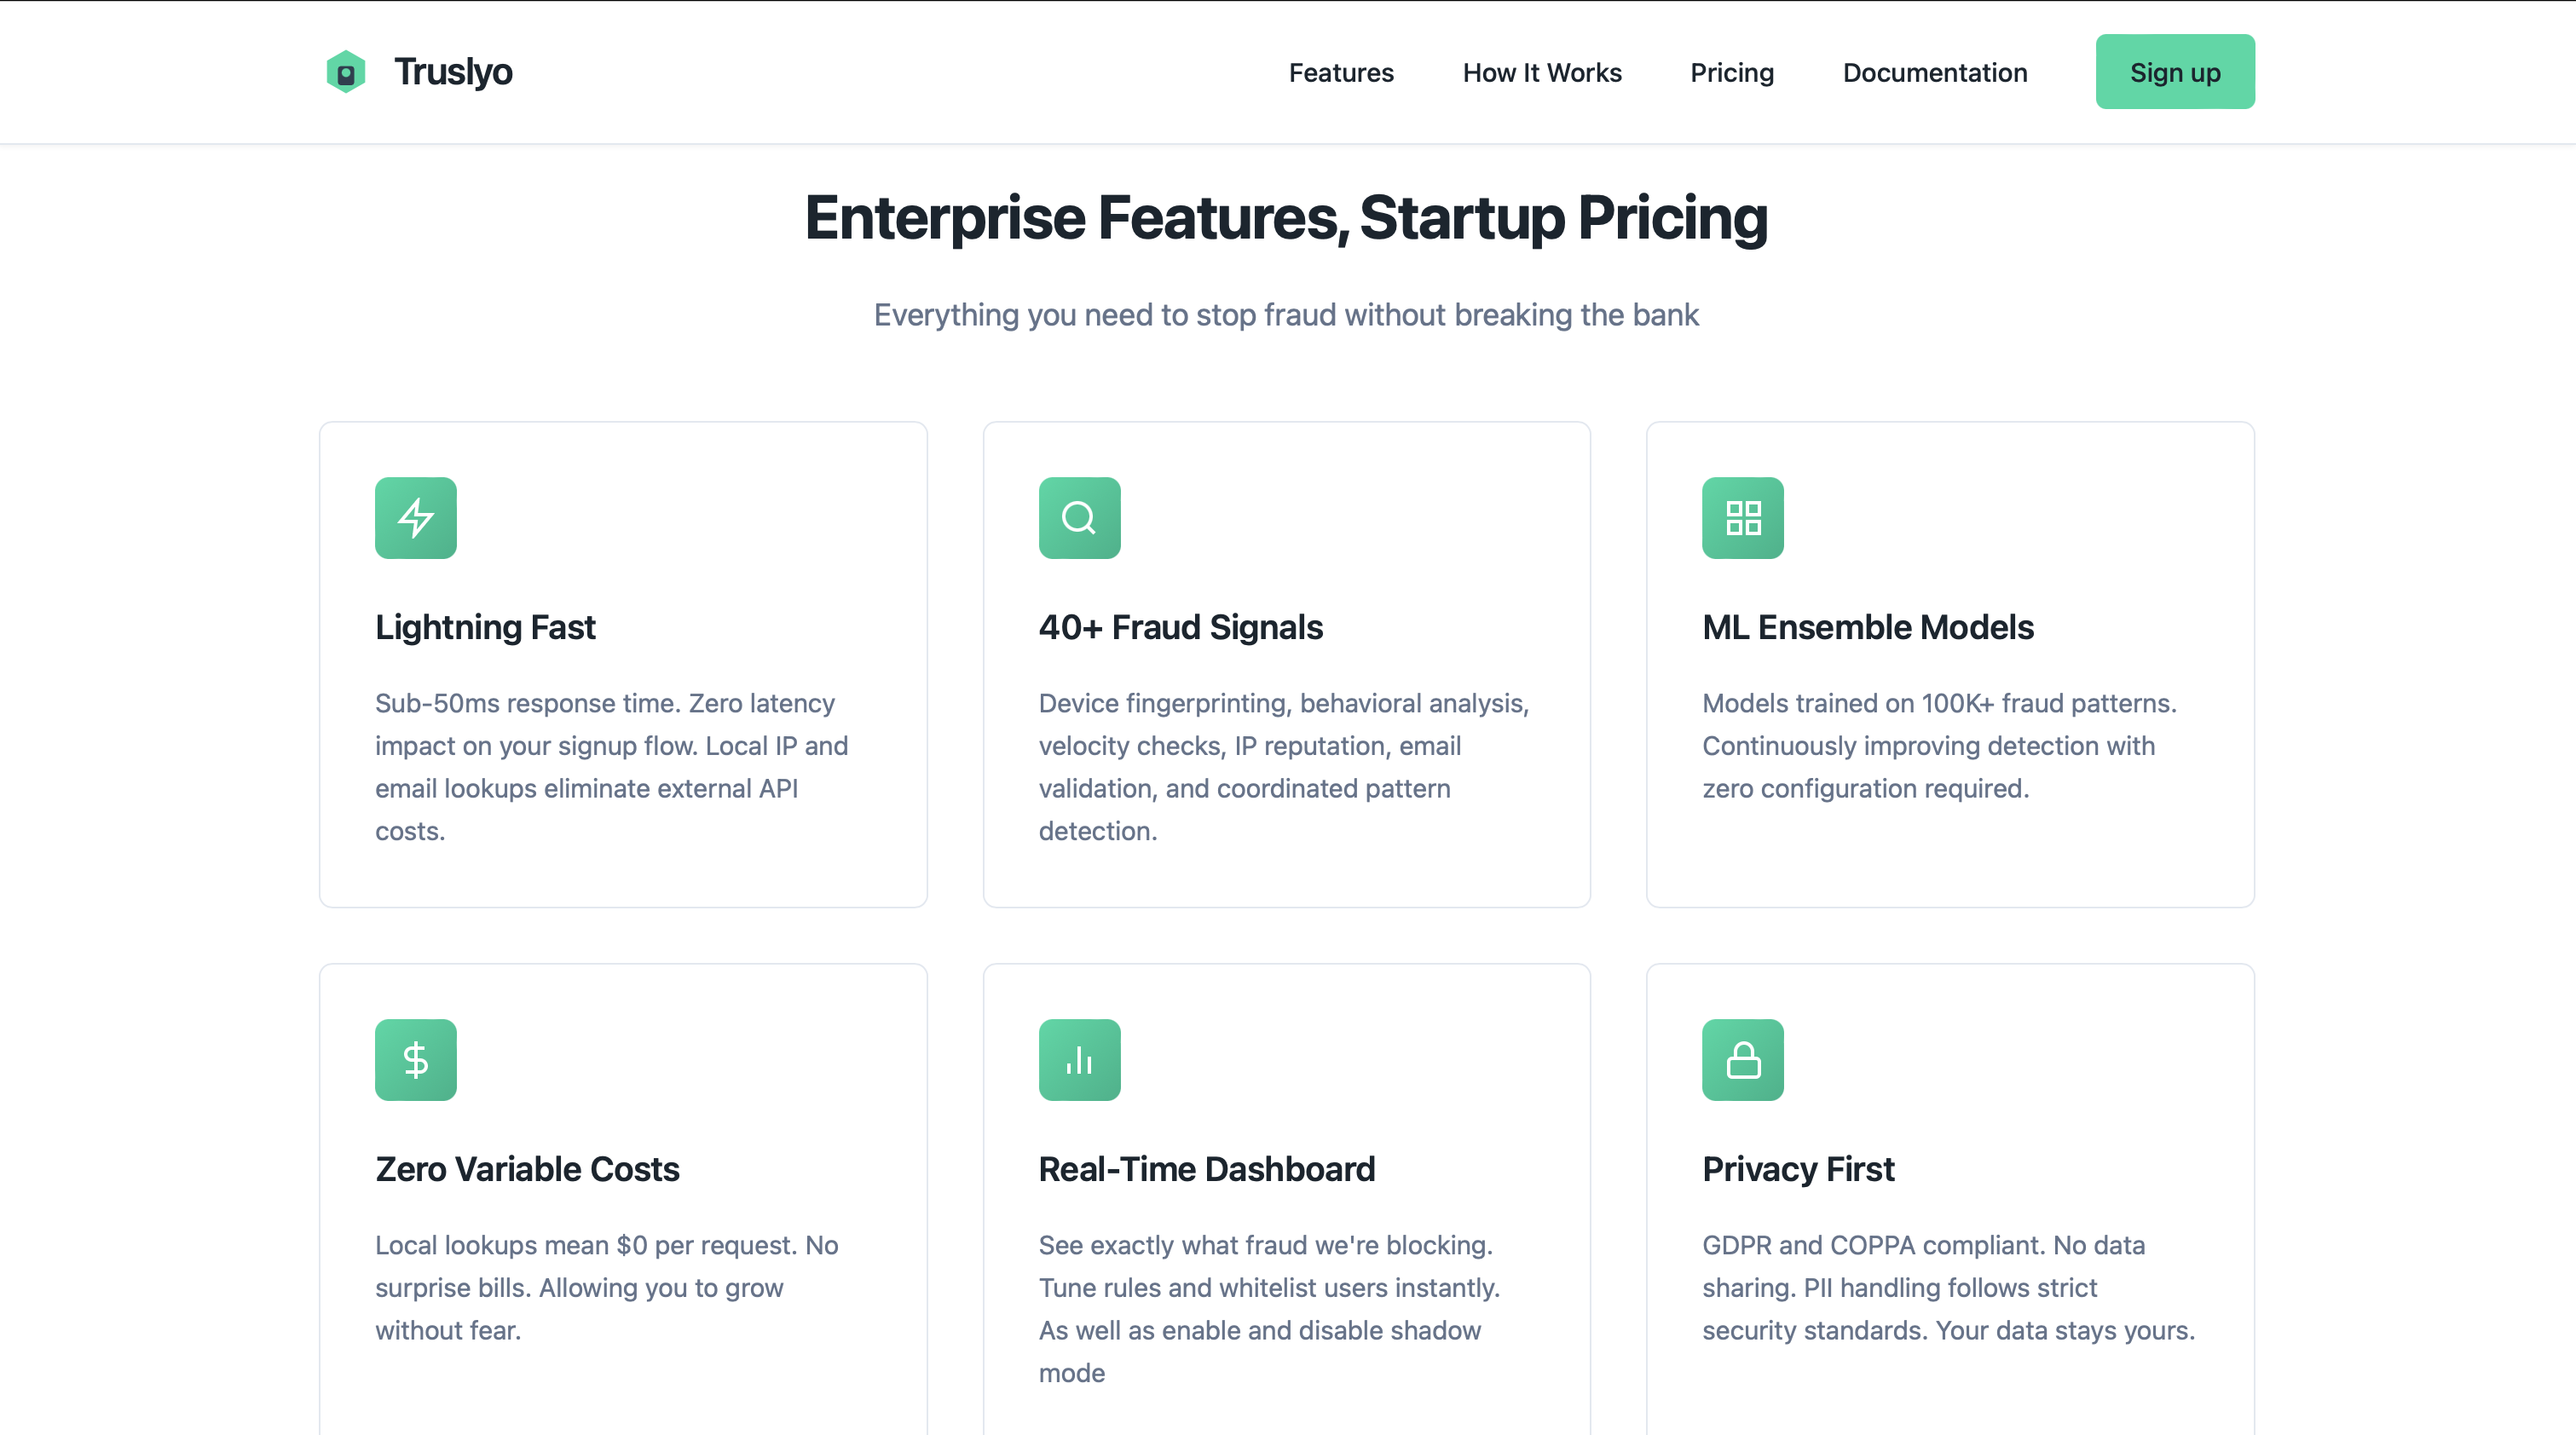Open the Pricing nav link
The height and width of the screenshot is (1435, 2576).
pyautogui.click(x=1731, y=73)
